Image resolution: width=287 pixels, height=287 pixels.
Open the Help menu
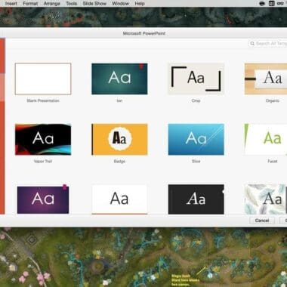click(140, 4)
